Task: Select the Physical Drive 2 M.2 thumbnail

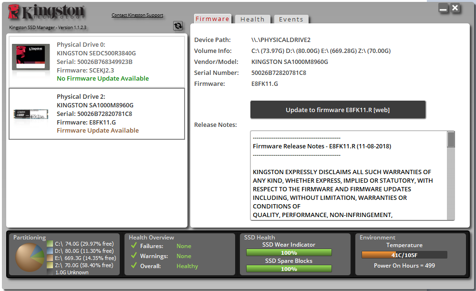Action: pos(31,114)
